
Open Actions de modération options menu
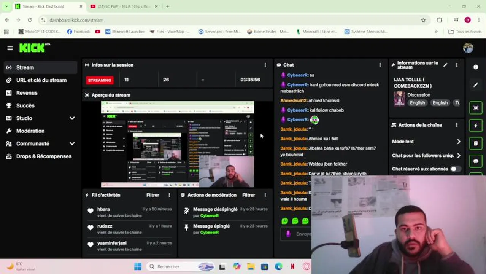[x=265, y=195]
